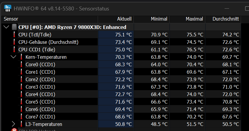Click thermometer icon next to Core0 (CCD1)

(x=21, y=64)
